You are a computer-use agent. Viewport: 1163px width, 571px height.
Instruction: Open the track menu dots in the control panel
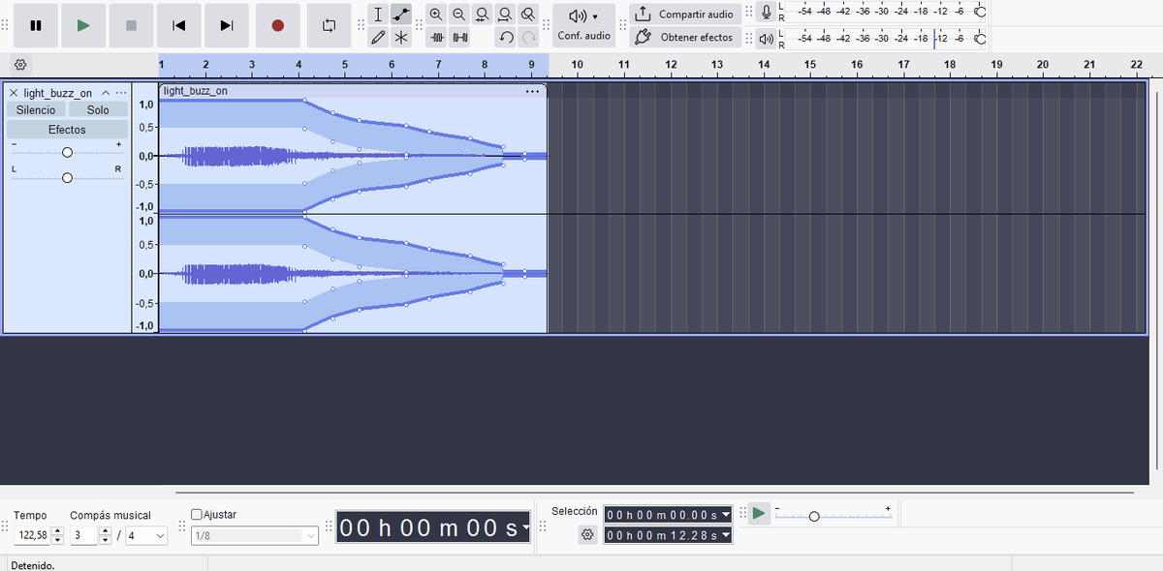pyautogui.click(x=121, y=93)
